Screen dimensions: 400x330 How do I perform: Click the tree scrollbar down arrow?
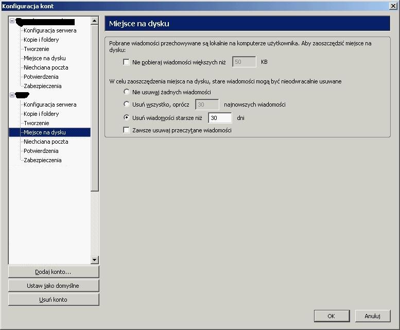click(x=95, y=260)
